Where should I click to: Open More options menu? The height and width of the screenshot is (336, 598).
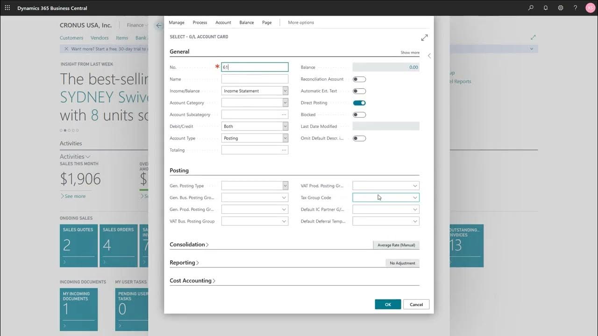[x=301, y=22]
